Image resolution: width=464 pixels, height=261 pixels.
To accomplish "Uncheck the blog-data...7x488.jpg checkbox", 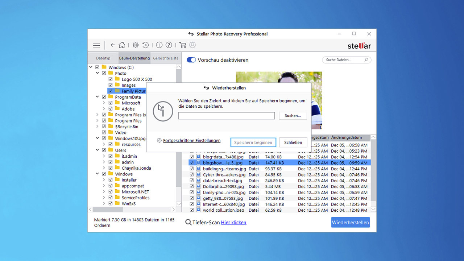I will 192,157.
